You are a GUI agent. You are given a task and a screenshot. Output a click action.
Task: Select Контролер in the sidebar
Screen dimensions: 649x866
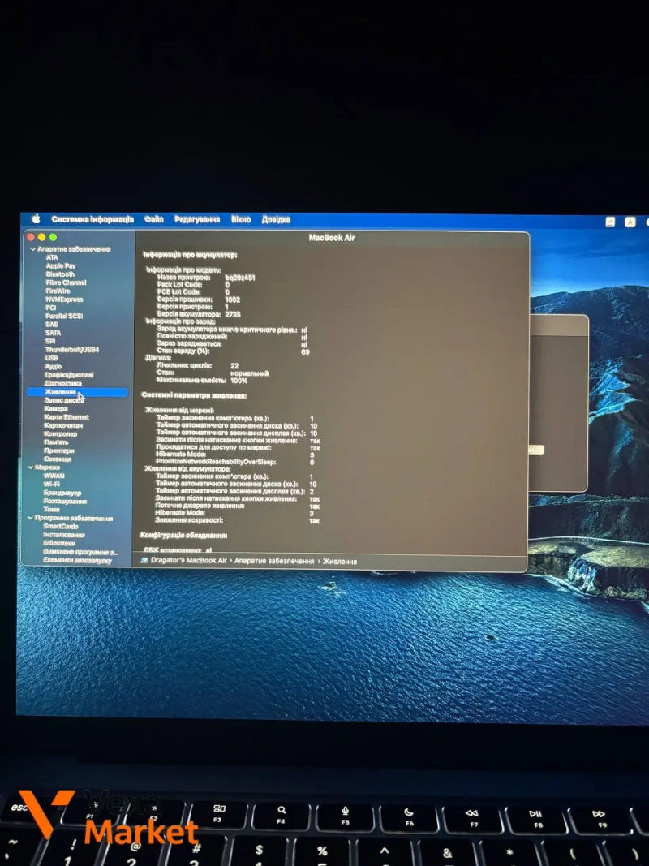pos(61,433)
